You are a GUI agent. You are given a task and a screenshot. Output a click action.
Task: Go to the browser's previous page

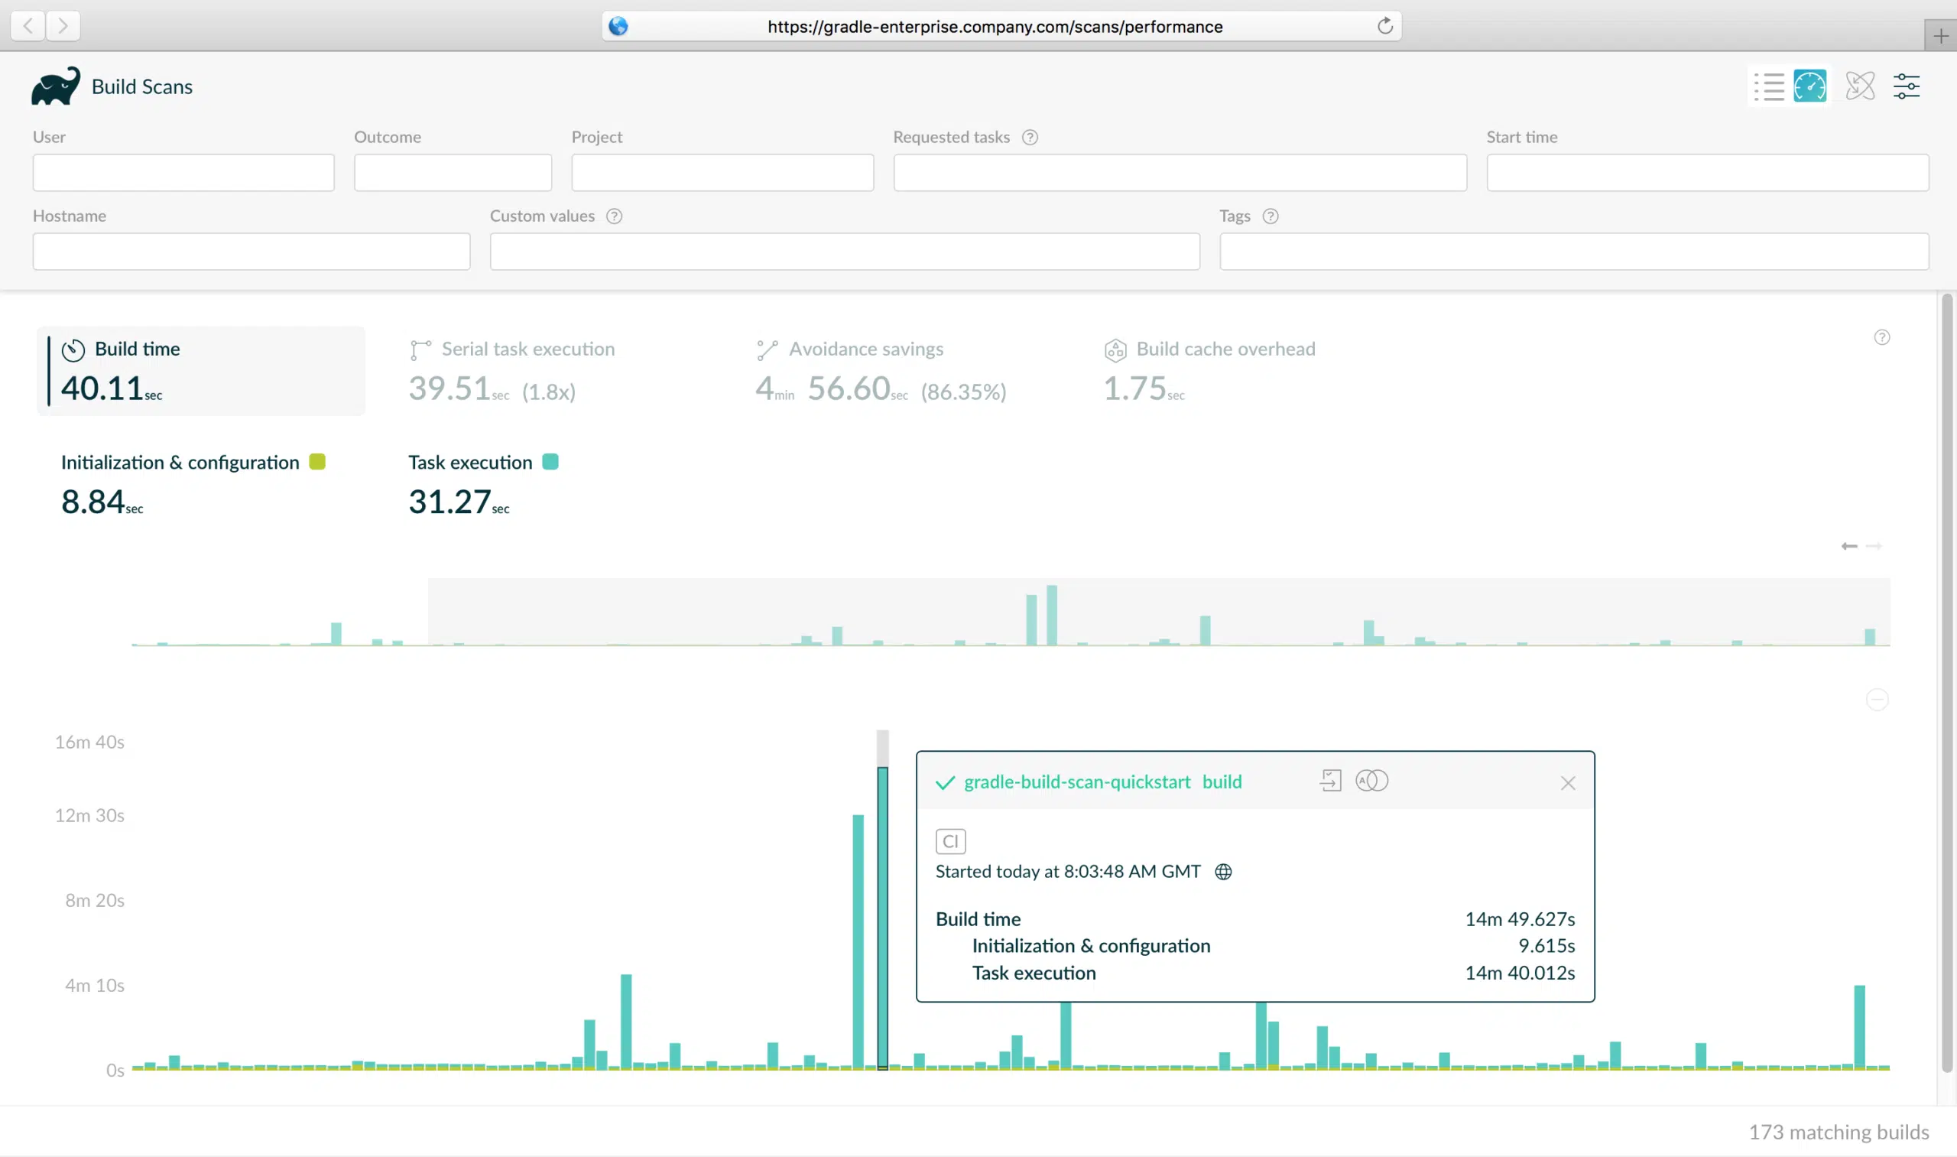28,27
